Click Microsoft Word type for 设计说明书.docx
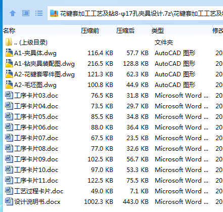The width and height of the screenshot is (223, 212). pyautogui.click(x=182, y=202)
